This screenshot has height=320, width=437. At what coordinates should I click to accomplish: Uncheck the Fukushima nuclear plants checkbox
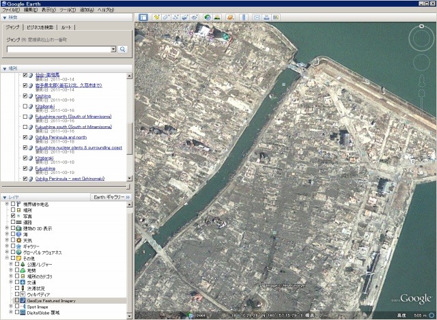click(x=25, y=147)
